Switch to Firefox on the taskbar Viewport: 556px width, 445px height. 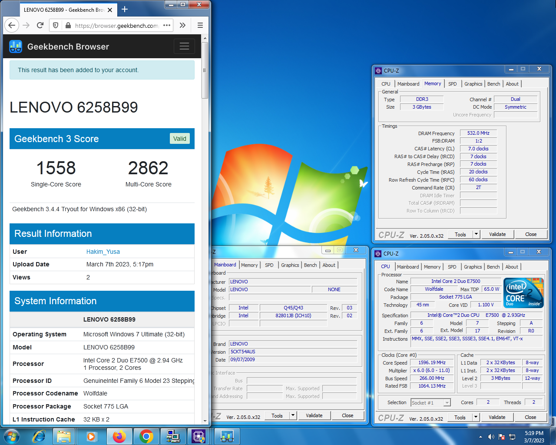pos(119,436)
